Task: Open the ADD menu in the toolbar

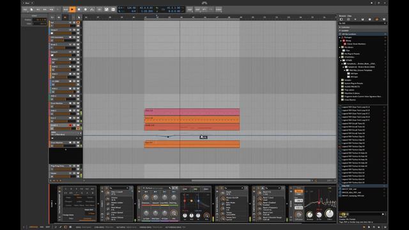Action: point(190,10)
